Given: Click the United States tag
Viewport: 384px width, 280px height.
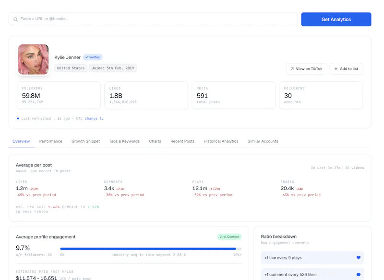Looking at the screenshot, I should [71, 68].
